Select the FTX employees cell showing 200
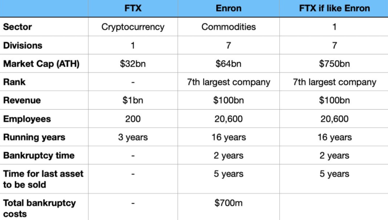The width and height of the screenshot is (388, 220). 133,119
